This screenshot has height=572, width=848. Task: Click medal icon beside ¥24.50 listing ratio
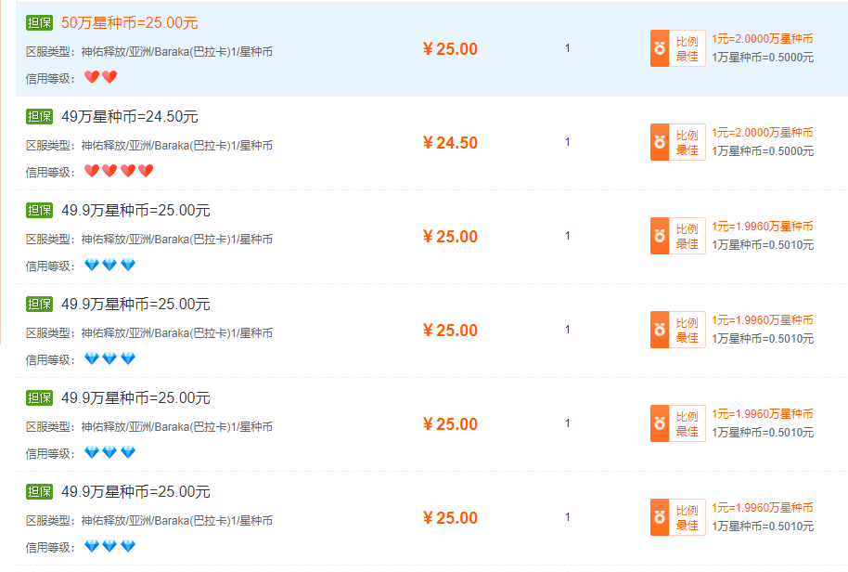coord(660,142)
